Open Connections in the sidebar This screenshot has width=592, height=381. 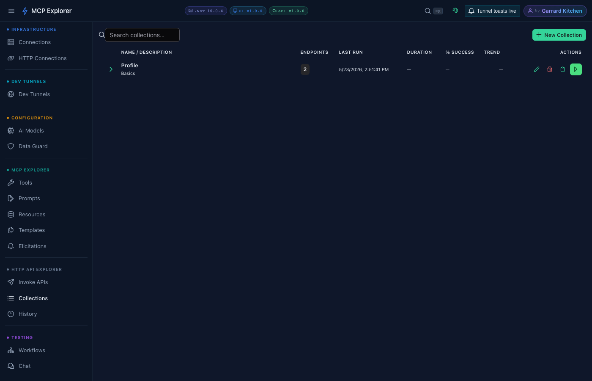47,42
